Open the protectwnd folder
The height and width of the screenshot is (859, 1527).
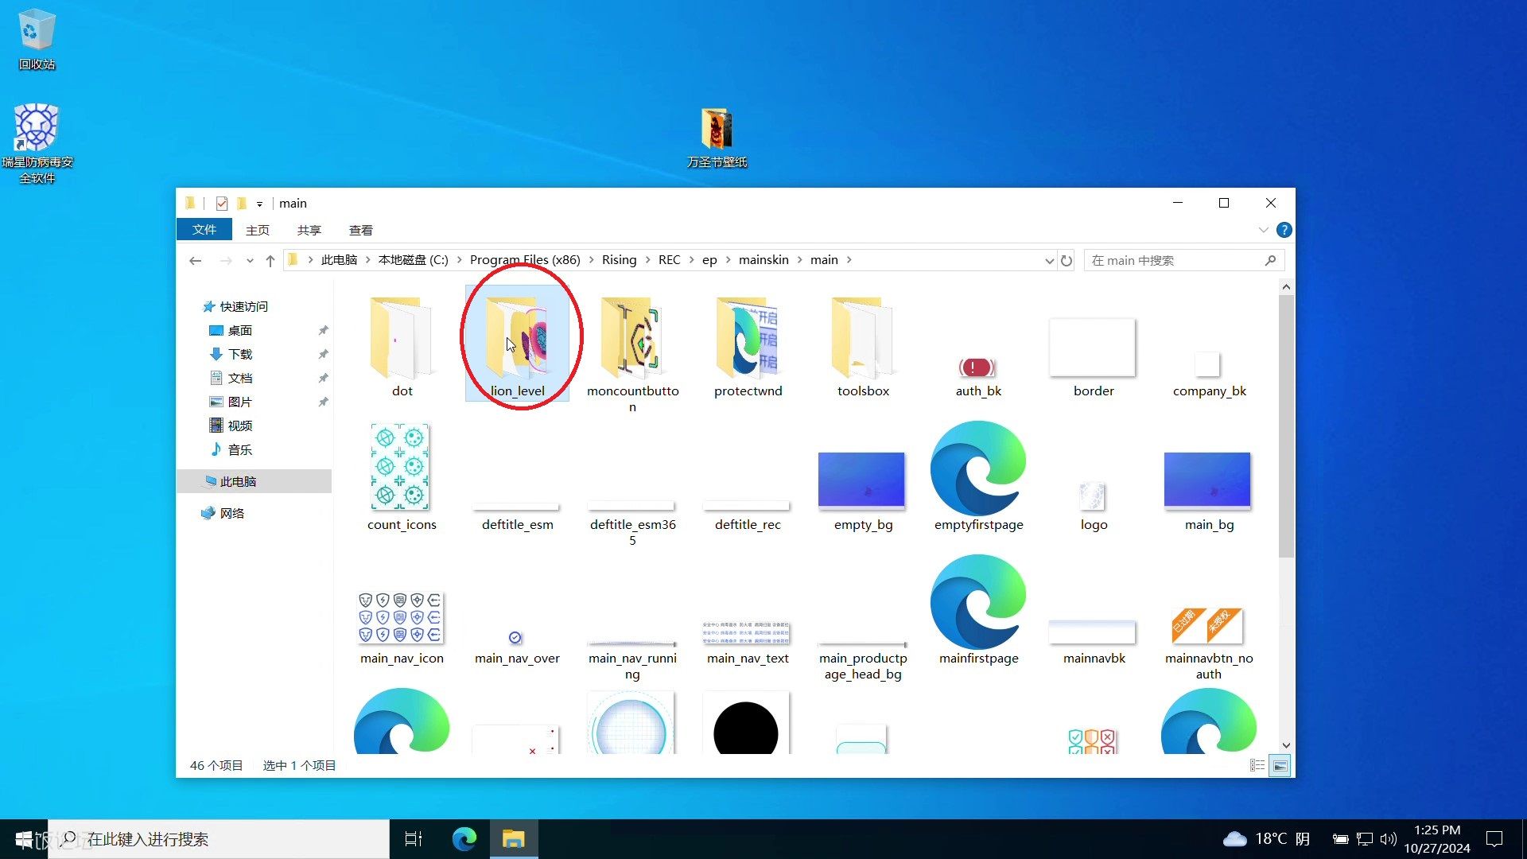pyautogui.click(x=748, y=345)
